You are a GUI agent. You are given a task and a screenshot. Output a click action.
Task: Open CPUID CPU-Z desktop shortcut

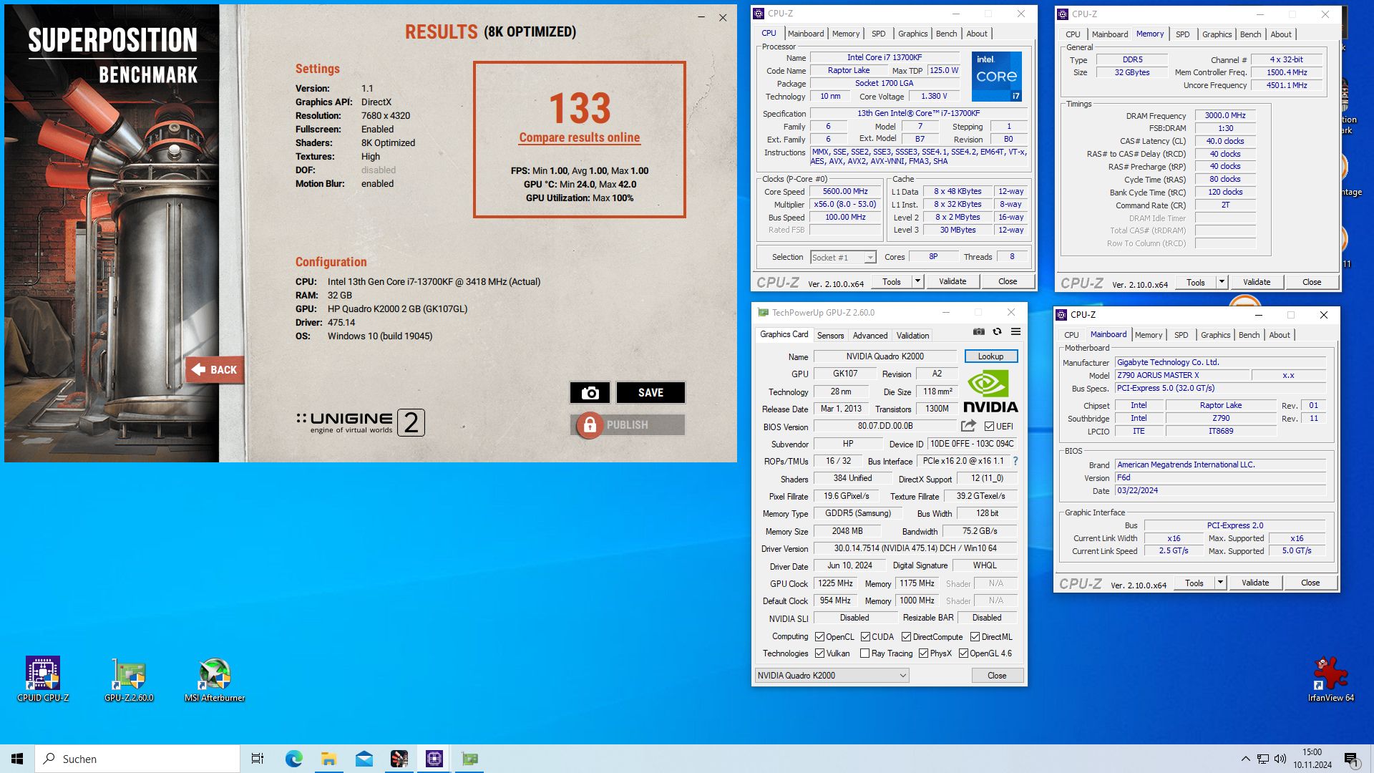[43, 679]
